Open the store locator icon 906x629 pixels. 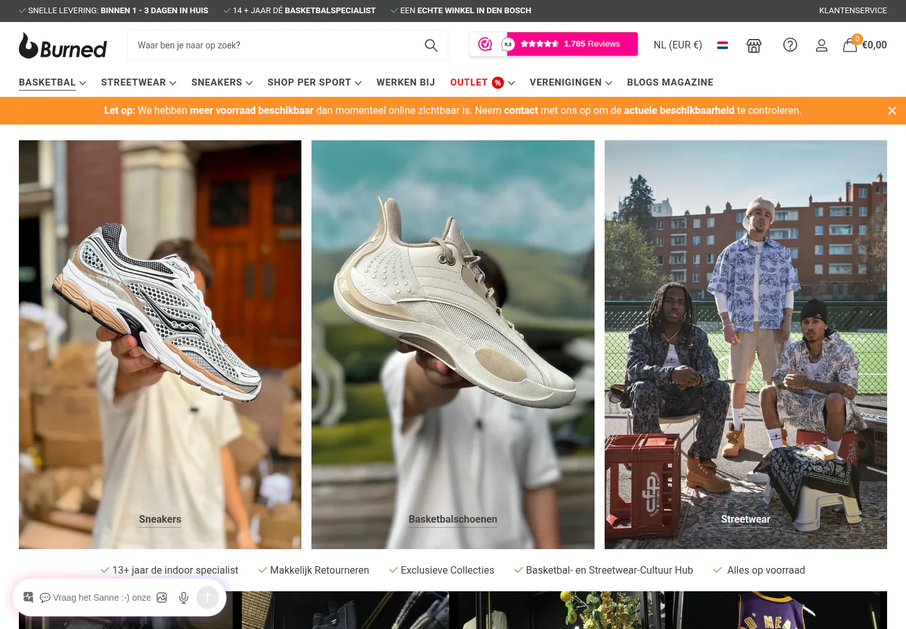tap(754, 45)
